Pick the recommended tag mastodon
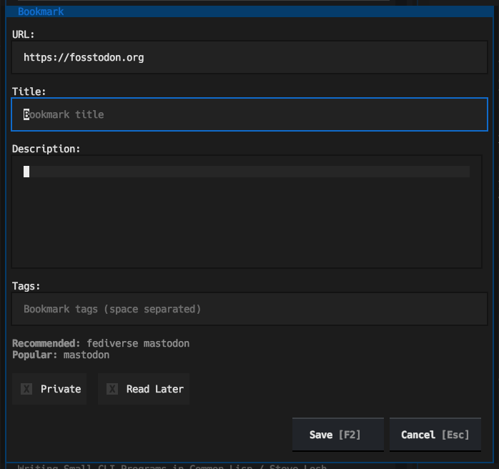499x469 pixels. click(x=167, y=343)
